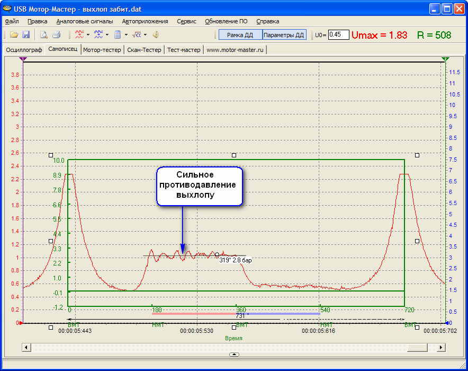Screen dimensions: 468x371
Task: Click the horizontal scrollbar right arrow
Action: (x=441, y=347)
